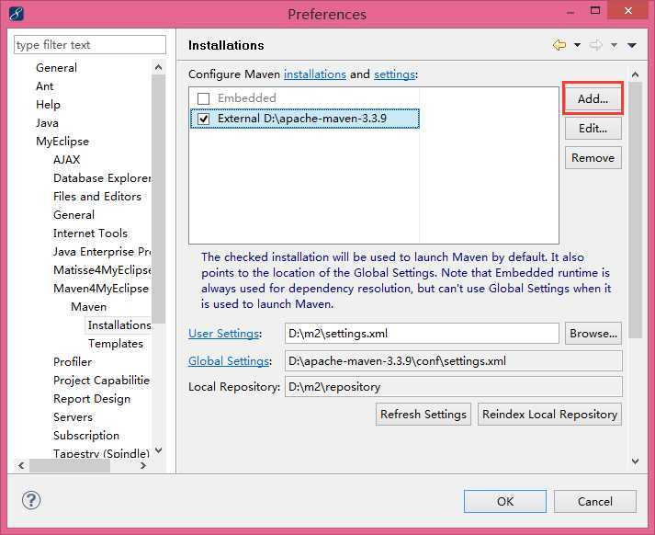The height and width of the screenshot is (535, 655).
Task: Open the 'settings' hyperlink
Action: 394,74
